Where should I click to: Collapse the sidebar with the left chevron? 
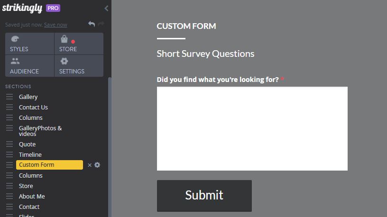(x=106, y=9)
